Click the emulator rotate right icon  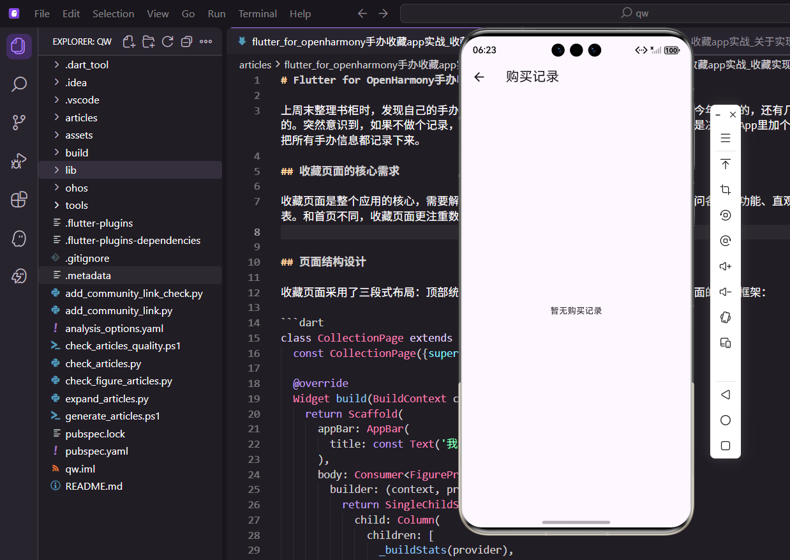click(726, 241)
